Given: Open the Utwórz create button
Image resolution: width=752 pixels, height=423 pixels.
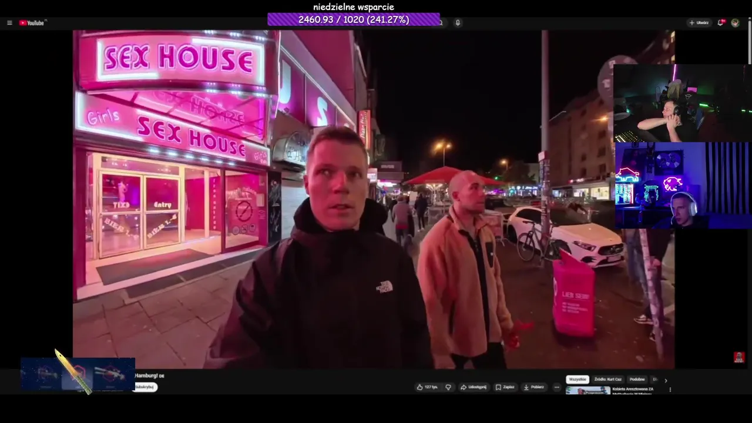Looking at the screenshot, I should tap(699, 23).
